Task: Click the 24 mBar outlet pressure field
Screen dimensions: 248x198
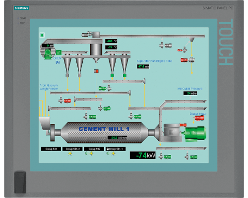Action: pyautogui.click(x=190, y=93)
